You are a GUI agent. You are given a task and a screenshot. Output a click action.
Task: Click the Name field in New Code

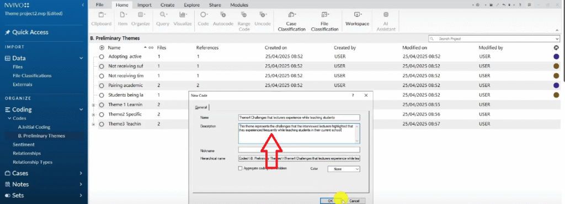(x=299, y=118)
